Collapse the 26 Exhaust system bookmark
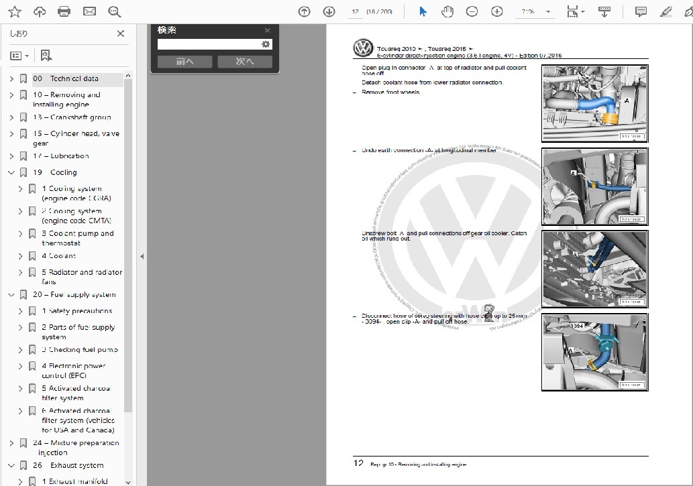693x486 pixels. (x=11, y=466)
